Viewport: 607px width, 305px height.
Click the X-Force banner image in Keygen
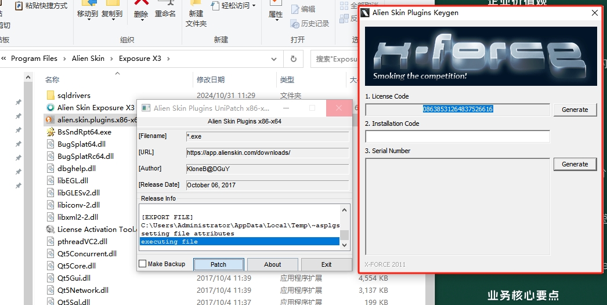coord(481,56)
